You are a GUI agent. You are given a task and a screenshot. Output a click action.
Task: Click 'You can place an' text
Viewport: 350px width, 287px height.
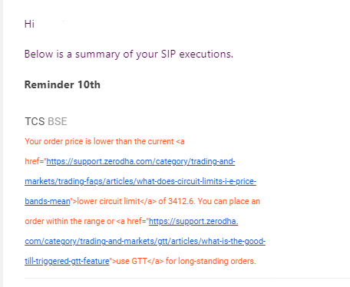point(229,201)
